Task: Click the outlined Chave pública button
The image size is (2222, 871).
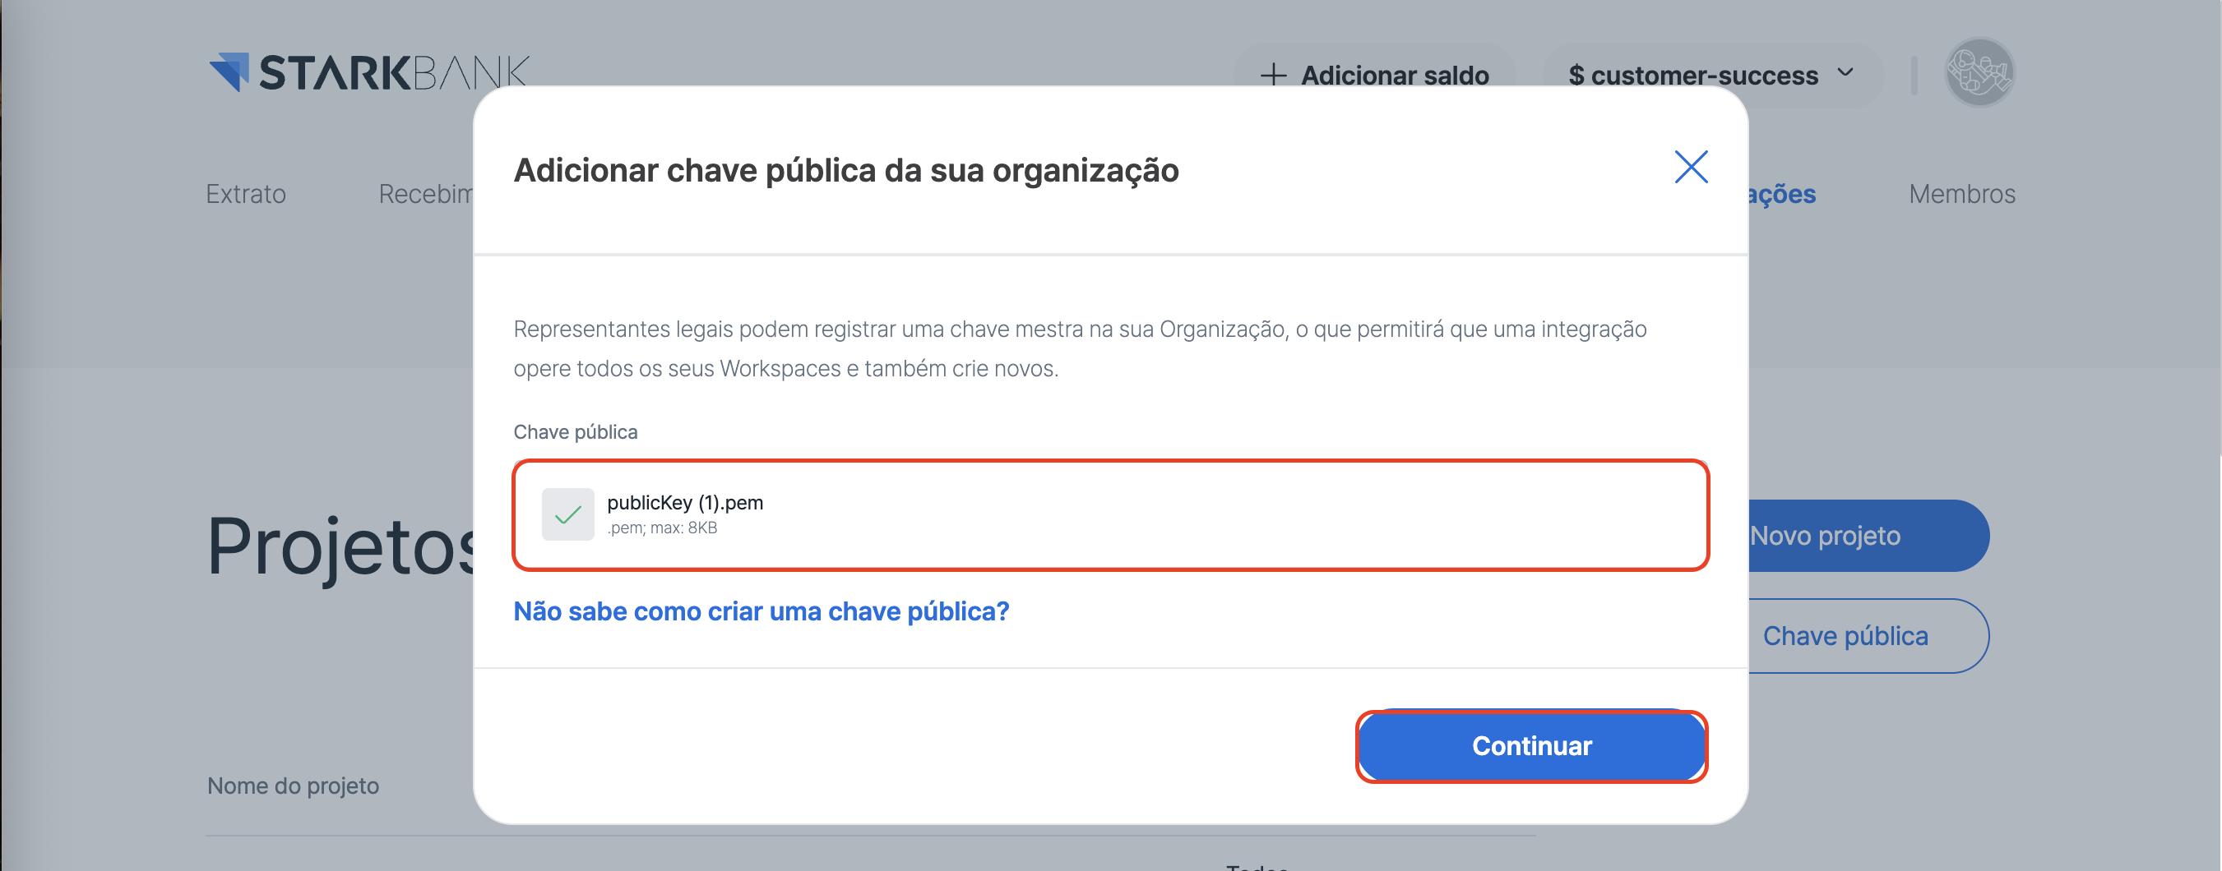Action: pyautogui.click(x=1863, y=636)
